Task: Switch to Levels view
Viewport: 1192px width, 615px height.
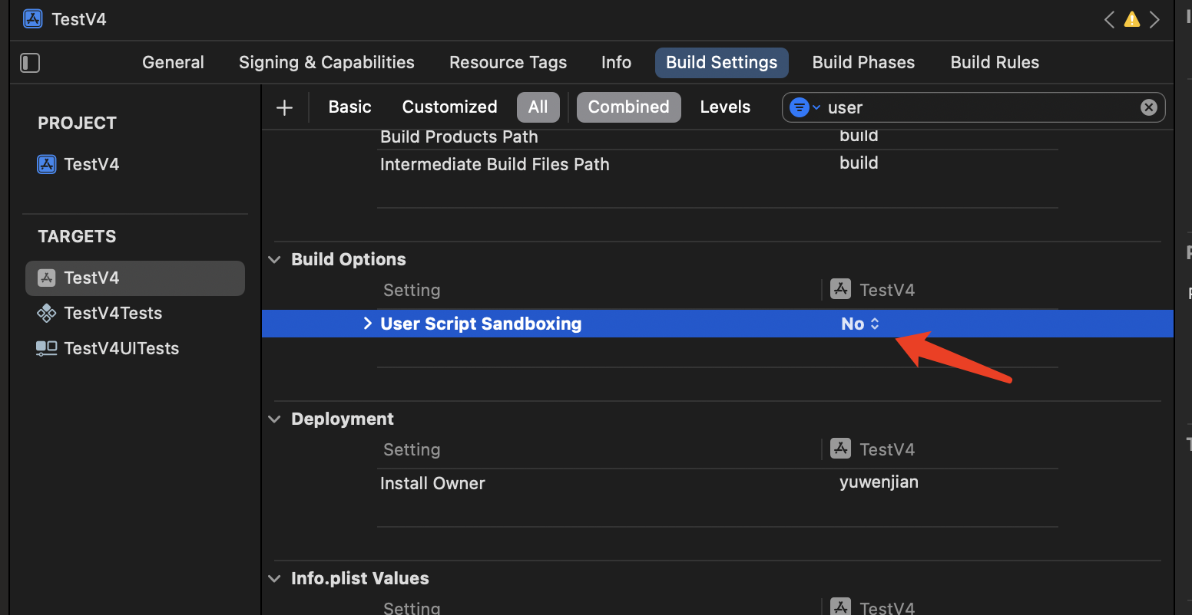Action: coord(725,107)
